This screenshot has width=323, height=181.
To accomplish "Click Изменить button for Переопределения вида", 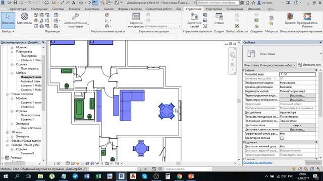I will 297,96.
